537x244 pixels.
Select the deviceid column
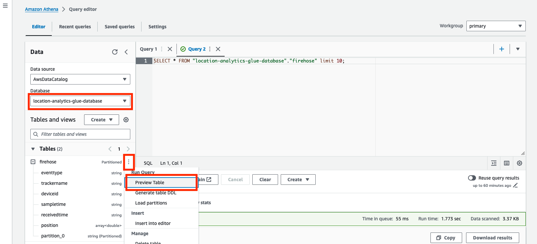[50, 194]
